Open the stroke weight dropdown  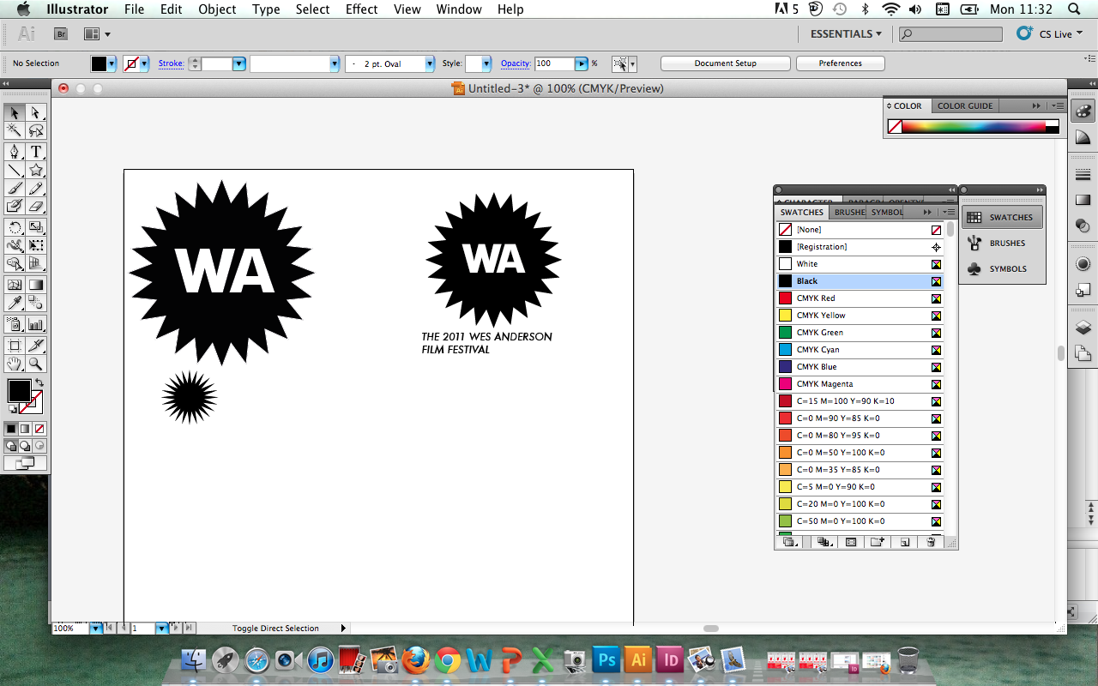click(x=239, y=63)
